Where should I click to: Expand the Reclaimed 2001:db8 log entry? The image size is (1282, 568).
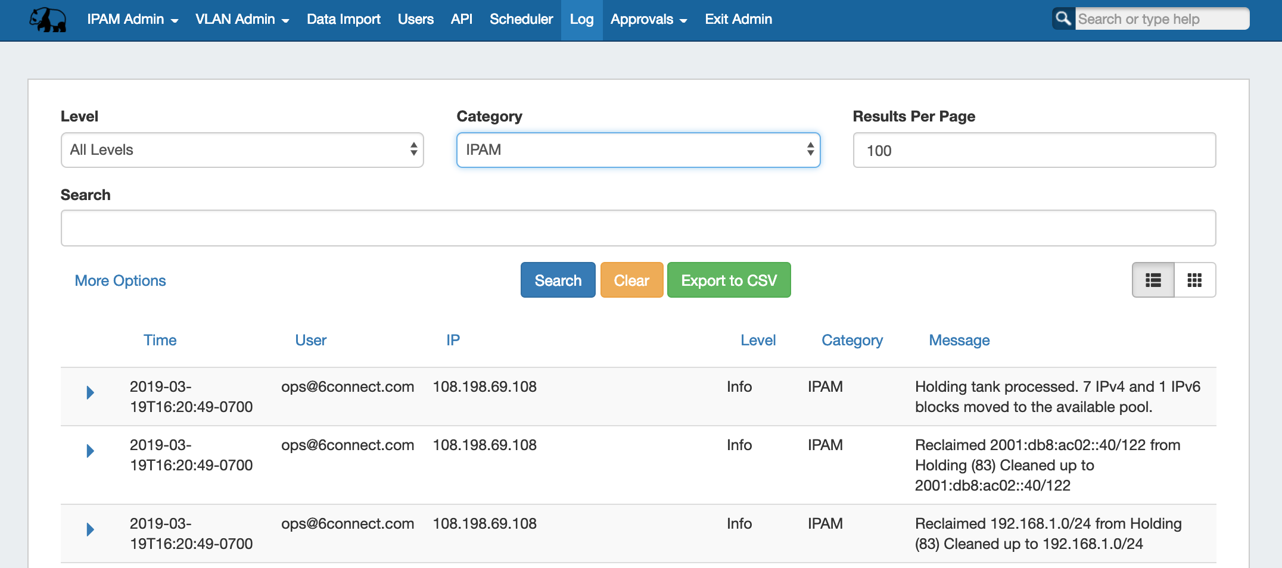90,451
